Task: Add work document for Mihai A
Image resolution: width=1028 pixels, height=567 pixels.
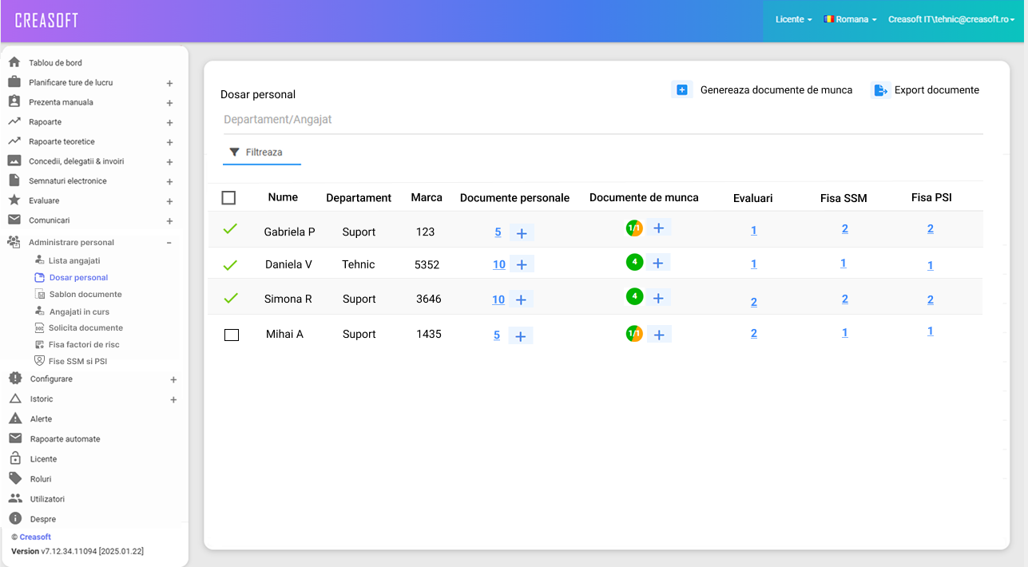Action: [659, 335]
